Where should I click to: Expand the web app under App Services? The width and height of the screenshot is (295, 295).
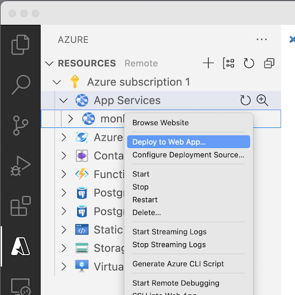tap(70, 119)
